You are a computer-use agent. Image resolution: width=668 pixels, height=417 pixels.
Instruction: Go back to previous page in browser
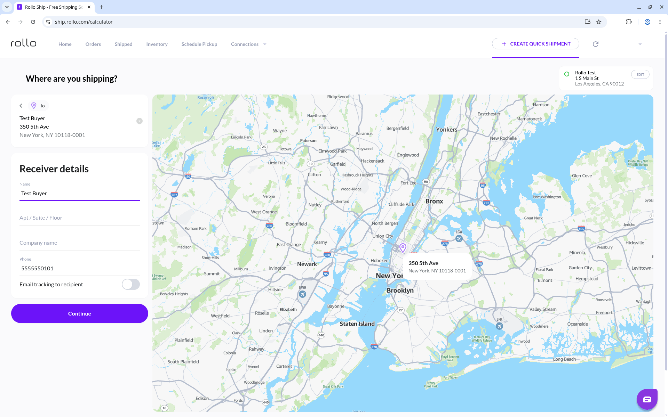pos(8,22)
